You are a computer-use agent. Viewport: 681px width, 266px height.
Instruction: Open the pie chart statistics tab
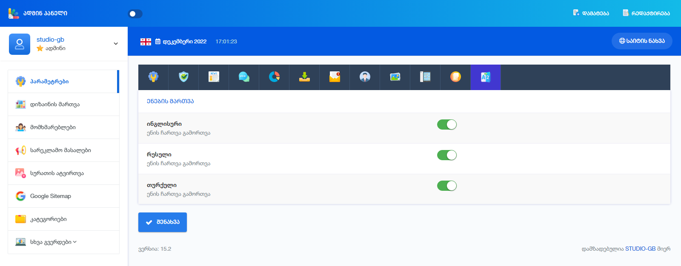coord(274,77)
